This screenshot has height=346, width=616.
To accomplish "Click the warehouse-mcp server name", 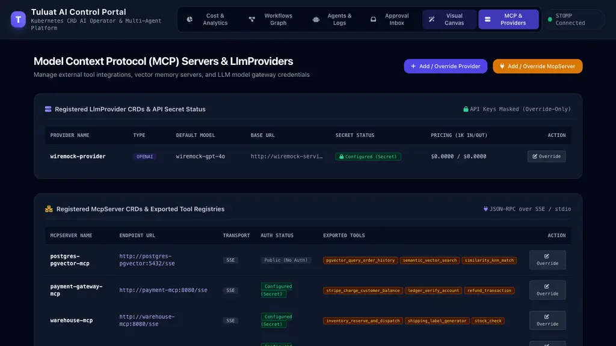I will 72,320.
